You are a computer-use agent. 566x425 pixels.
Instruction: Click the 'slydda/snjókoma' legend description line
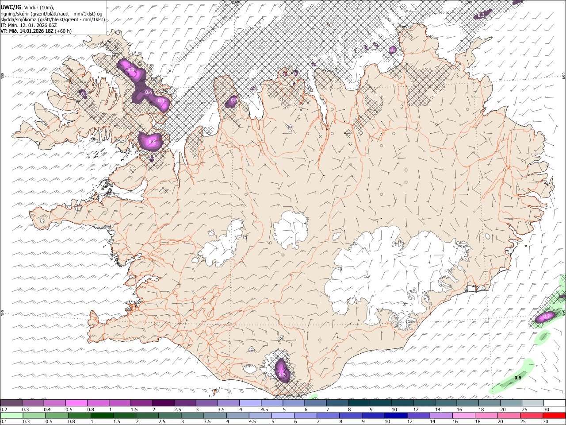coord(53,19)
